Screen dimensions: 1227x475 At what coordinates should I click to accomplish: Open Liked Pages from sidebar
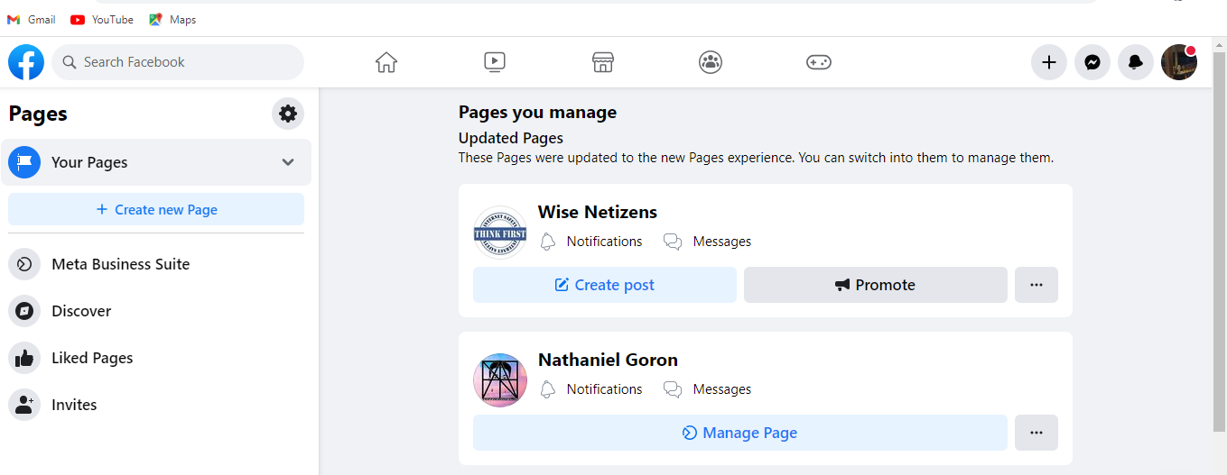pyautogui.click(x=92, y=358)
